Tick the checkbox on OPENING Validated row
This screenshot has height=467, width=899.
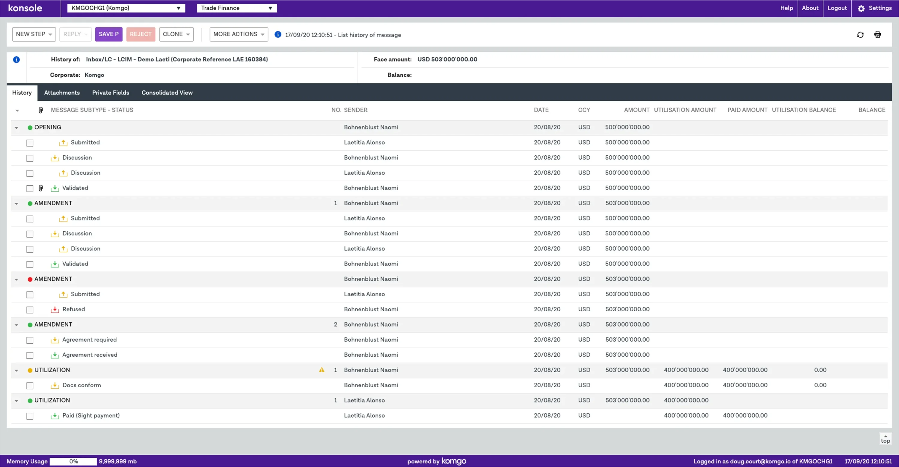(x=30, y=188)
